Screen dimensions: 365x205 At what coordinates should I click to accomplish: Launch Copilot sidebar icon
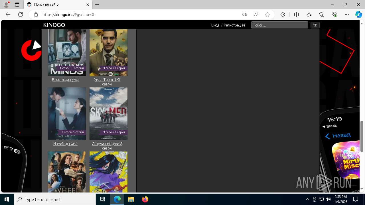(x=358, y=15)
